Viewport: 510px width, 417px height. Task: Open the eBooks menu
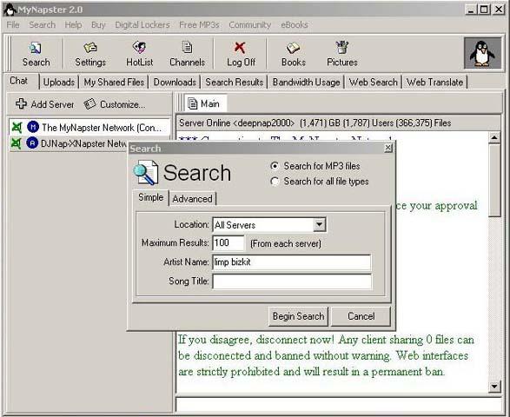(295, 25)
